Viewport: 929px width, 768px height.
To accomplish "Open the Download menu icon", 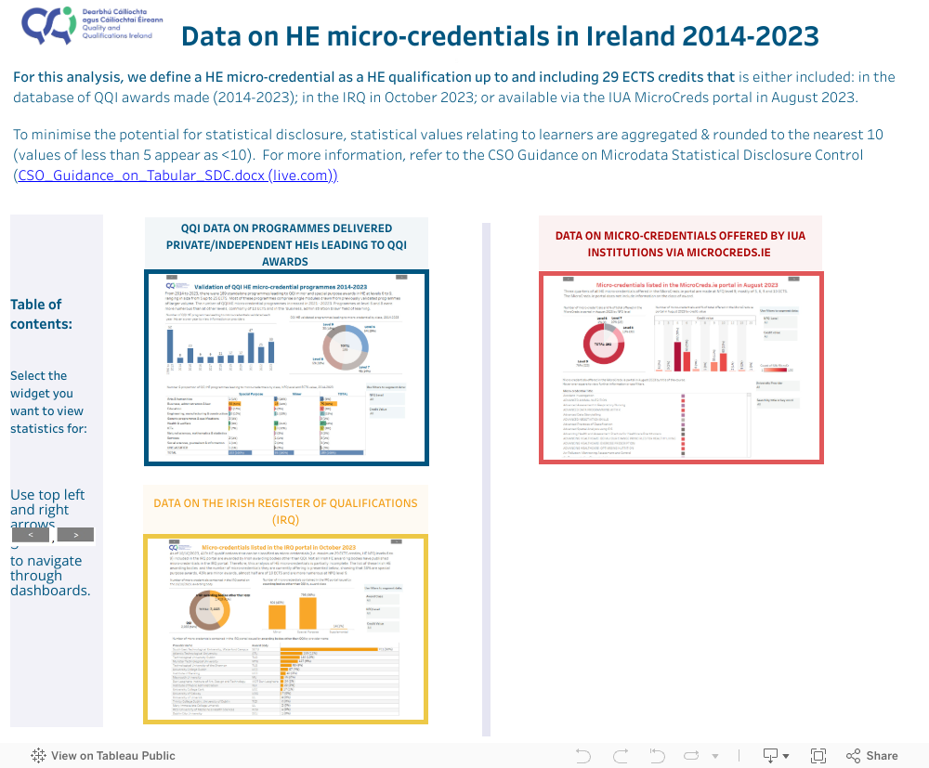I will tap(776, 756).
